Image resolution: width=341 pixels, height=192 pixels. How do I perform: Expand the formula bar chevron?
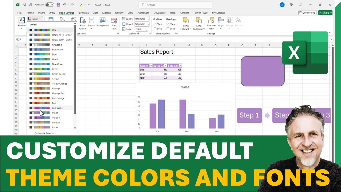pos(331,39)
